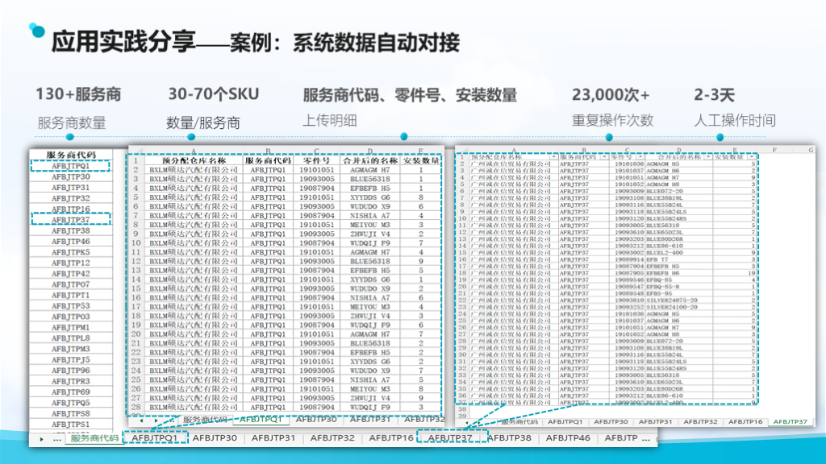The width and height of the screenshot is (826, 464).
Task: Select AFBJTPM1 cell in left list
Action: [71, 327]
